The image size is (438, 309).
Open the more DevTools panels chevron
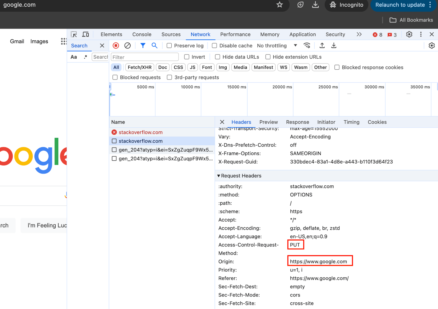pyautogui.click(x=359, y=34)
